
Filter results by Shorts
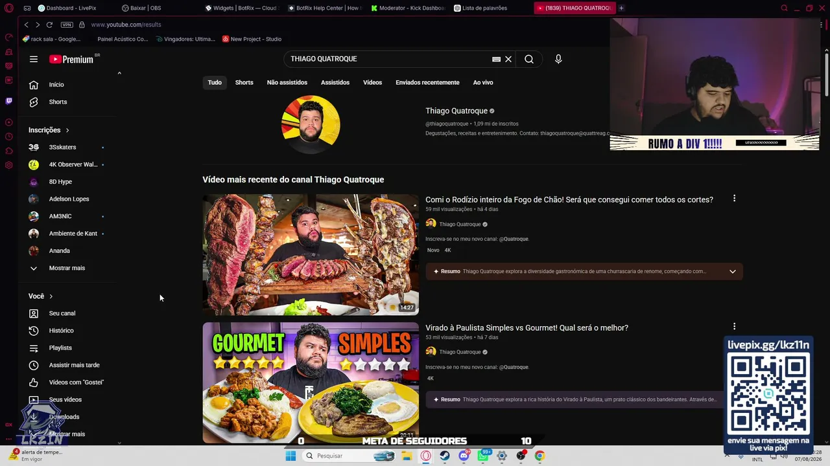pos(244,83)
